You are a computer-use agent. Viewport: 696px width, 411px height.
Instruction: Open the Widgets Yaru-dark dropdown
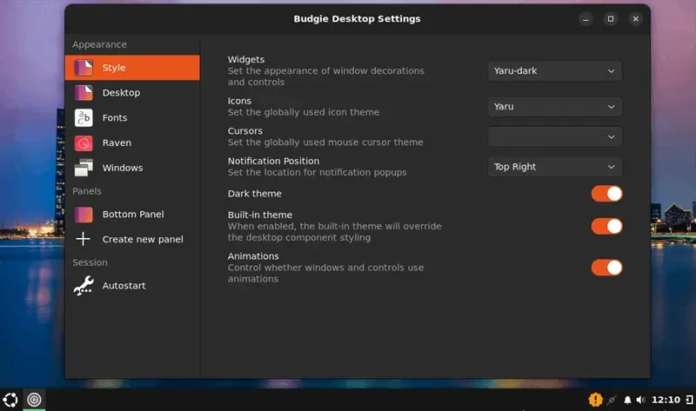[554, 71]
